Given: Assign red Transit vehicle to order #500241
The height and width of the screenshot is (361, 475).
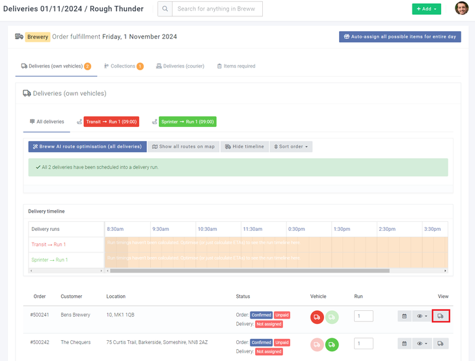Looking at the screenshot, I should (317, 317).
